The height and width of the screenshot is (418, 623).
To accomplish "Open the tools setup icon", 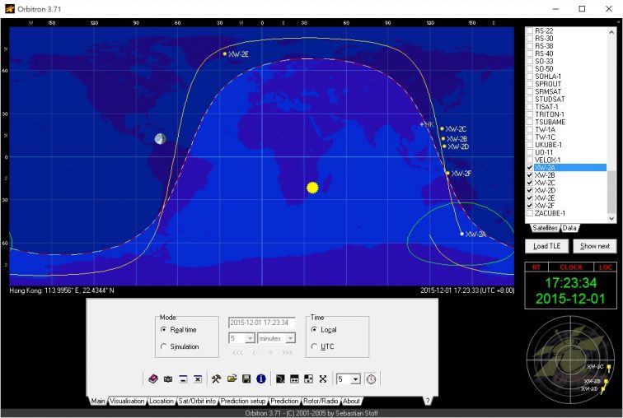I will pos(216,379).
